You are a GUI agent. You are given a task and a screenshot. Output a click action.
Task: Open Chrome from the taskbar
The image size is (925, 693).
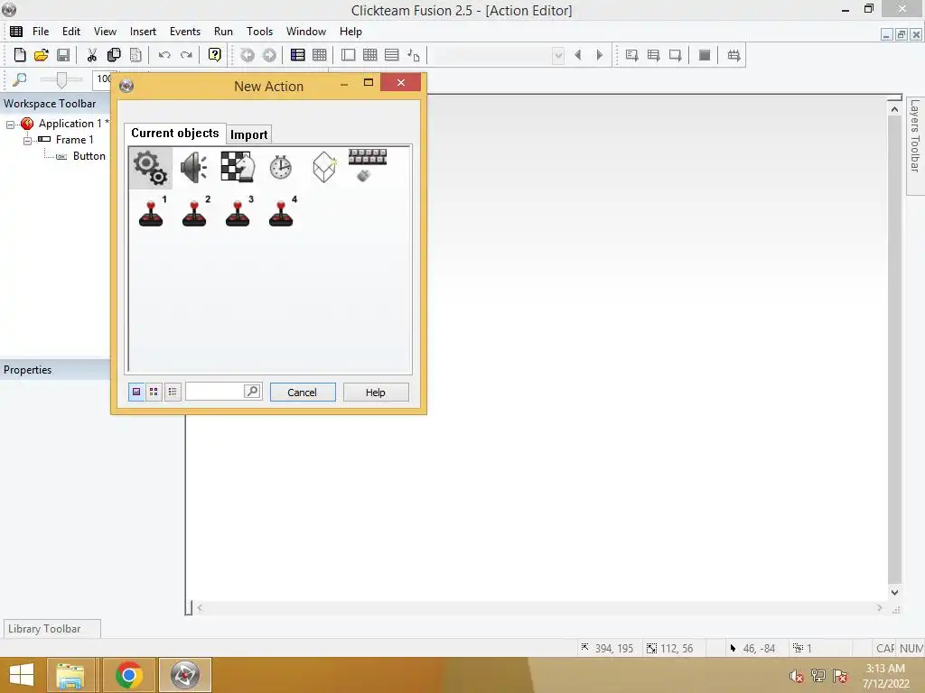click(128, 675)
